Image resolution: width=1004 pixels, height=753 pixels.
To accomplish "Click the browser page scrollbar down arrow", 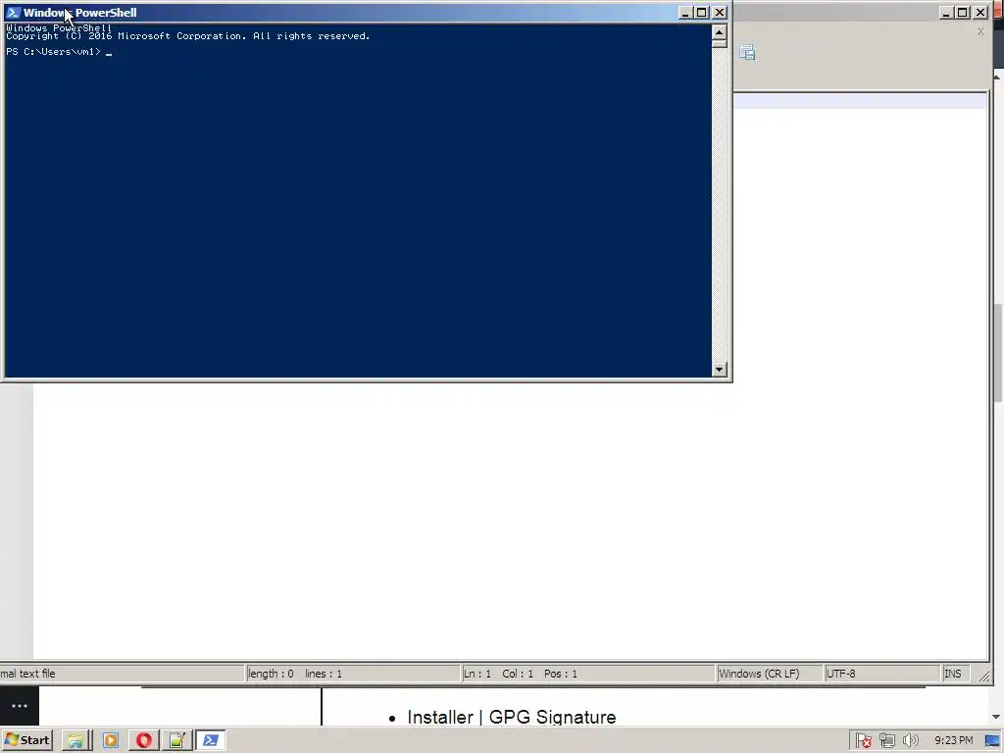I will pos(996,717).
